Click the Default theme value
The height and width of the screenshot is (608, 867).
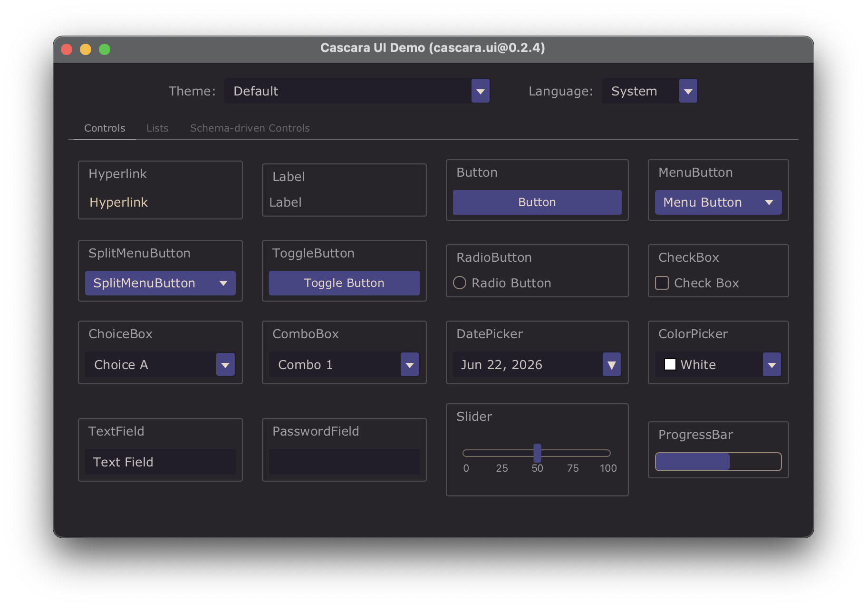click(256, 91)
